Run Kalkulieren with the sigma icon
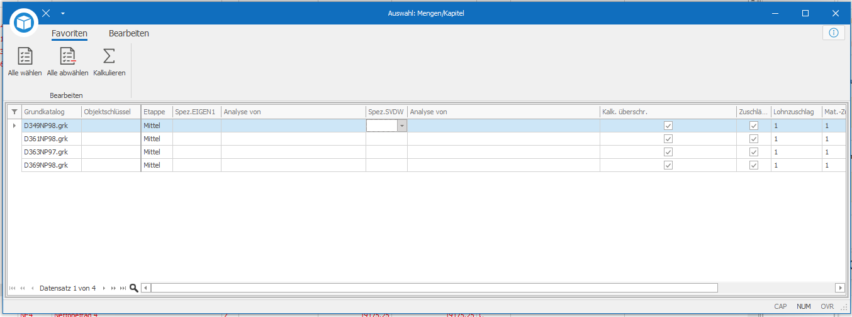The width and height of the screenshot is (852, 317). [x=109, y=56]
